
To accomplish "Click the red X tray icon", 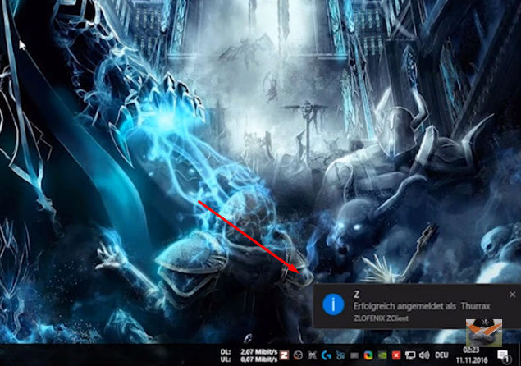I will 396,355.
